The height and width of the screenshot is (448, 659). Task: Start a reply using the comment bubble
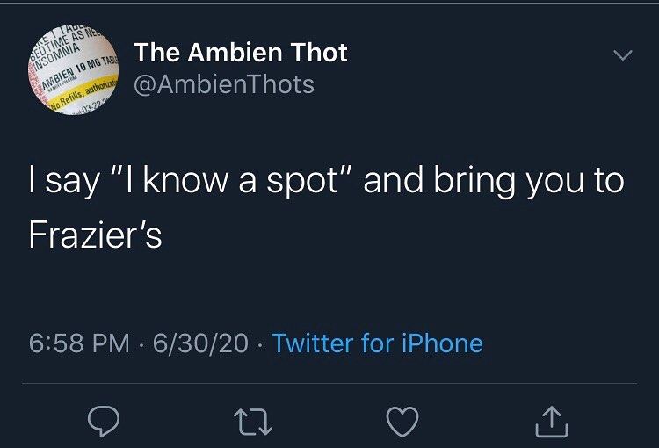104,422
